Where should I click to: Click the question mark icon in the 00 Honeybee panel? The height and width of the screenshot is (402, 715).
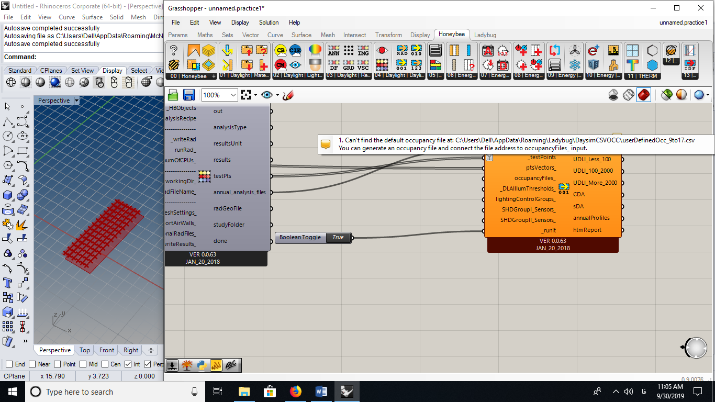[x=174, y=50]
